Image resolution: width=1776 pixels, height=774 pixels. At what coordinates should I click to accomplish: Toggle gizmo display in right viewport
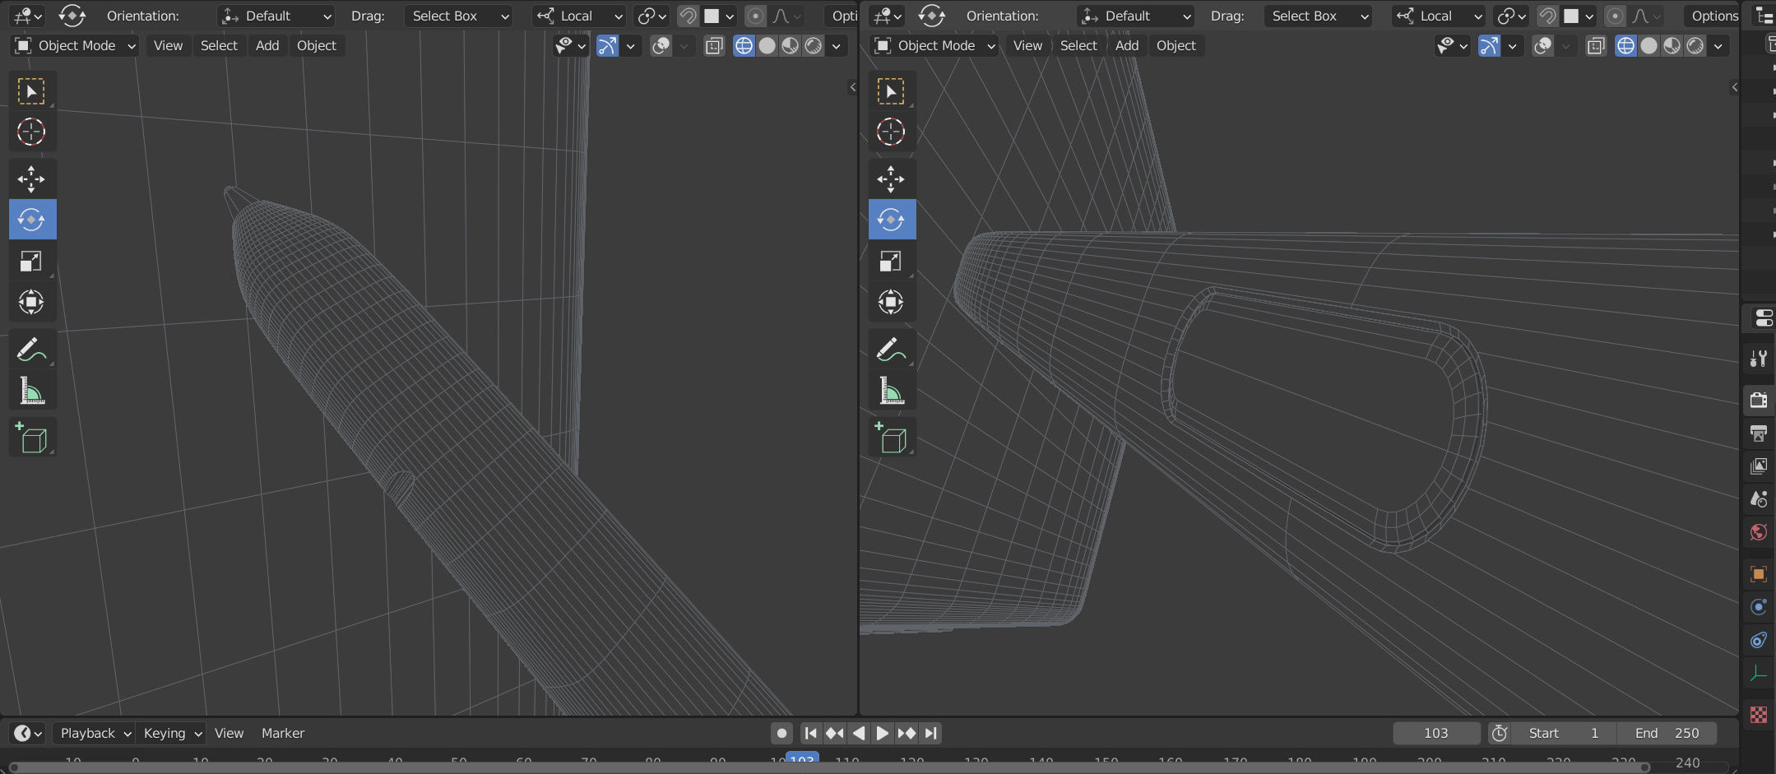(1489, 46)
